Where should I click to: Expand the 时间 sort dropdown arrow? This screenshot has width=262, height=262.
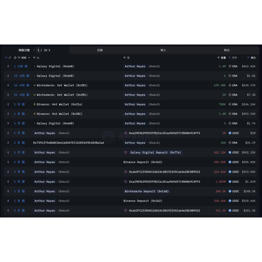coord(29,58)
